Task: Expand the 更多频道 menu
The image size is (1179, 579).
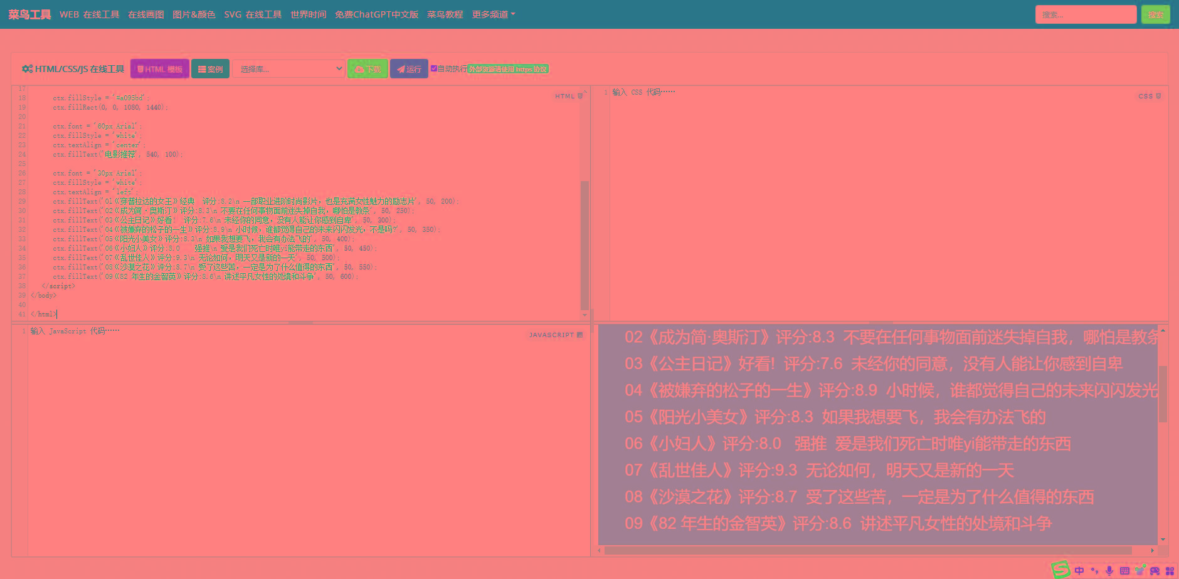Action: [x=493, y=14]
